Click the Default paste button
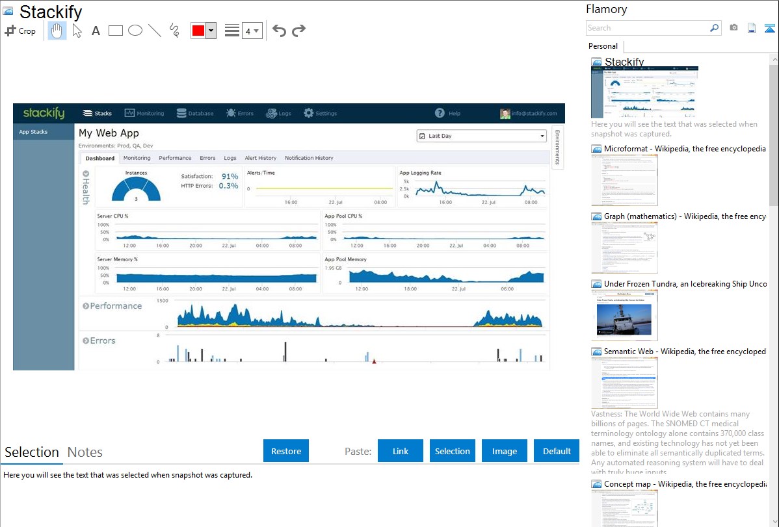Screen dimensions: 779x527 (x=557, y=451)
